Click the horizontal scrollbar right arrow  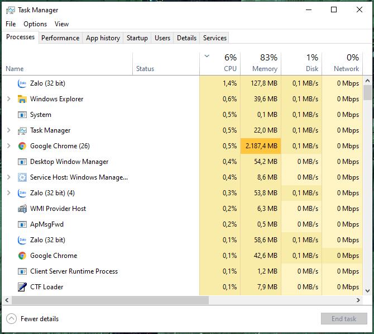point(358,300)
